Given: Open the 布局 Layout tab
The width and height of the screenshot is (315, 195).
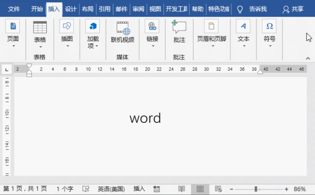Looking at the screenshot, I should point(88,9).
